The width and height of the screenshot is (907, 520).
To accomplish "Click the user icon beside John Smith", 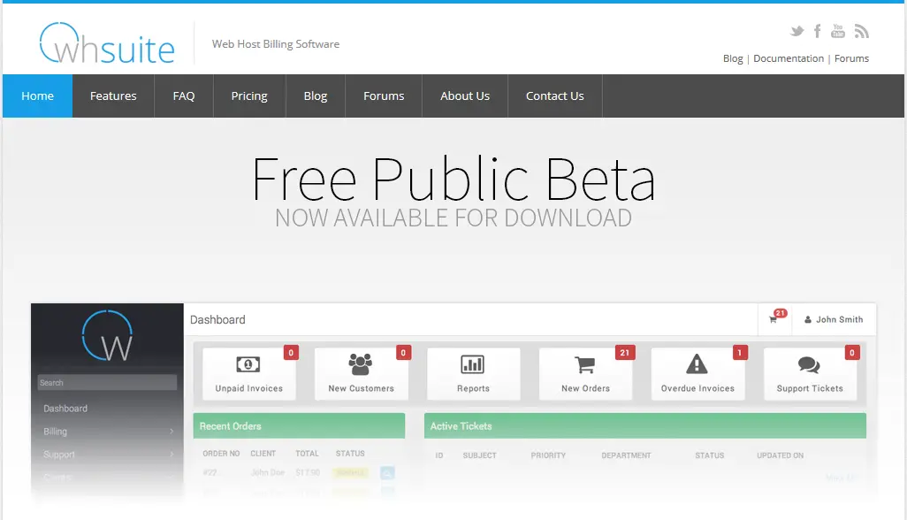I will pyautogui.click(x=808, y=319).
